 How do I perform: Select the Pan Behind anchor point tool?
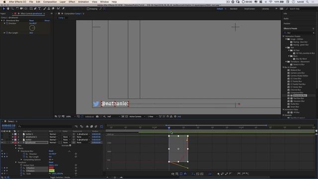[26, 9]
